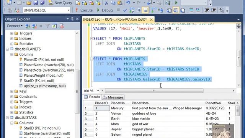Viewport: 245px width, 138px height.
Task: Open the Object Explorer window position dropdown arrow
Action: click(x=67, y=19)
